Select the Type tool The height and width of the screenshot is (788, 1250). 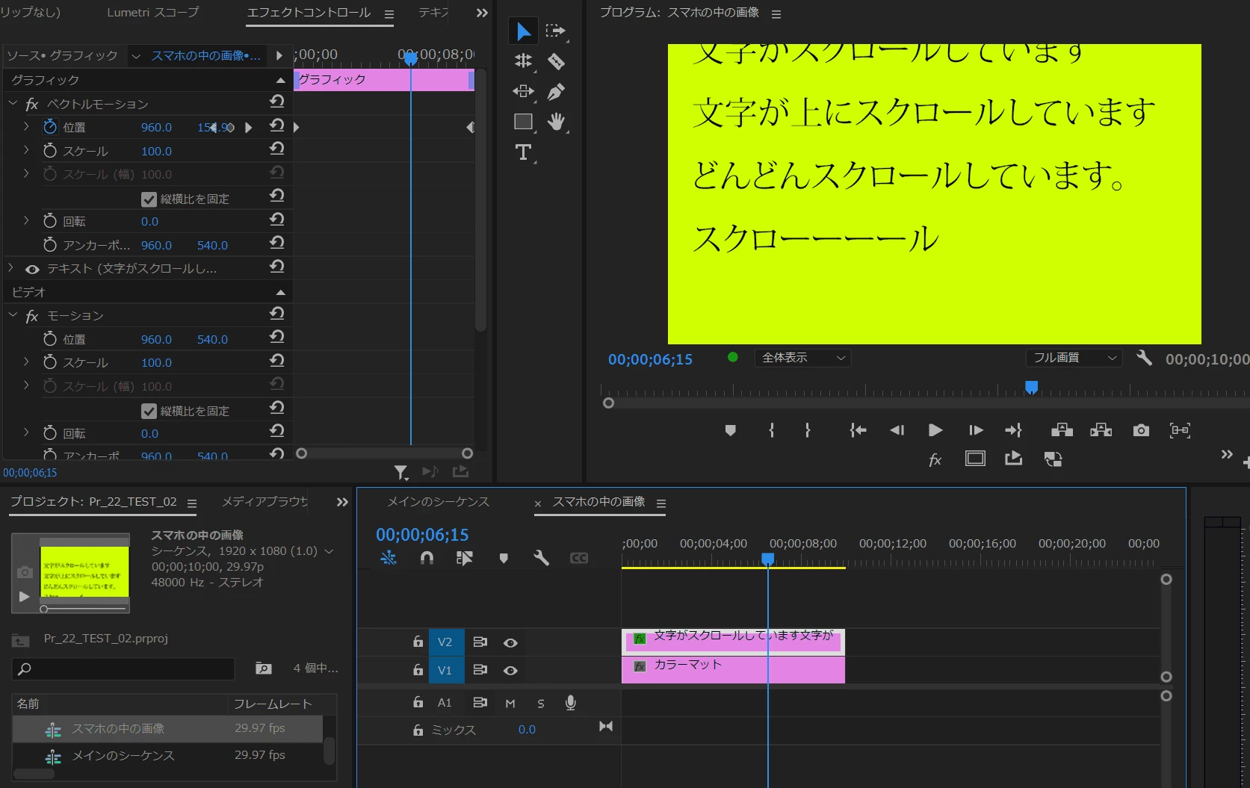coord(523,152)
